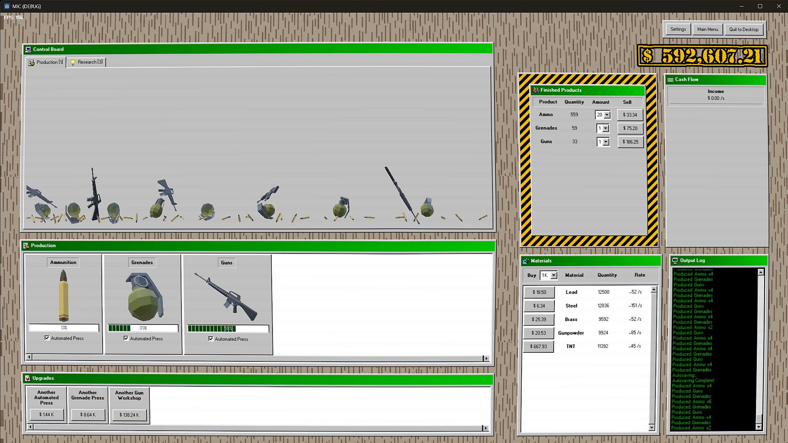Click the Control Board window title icon
This screenshot has width=788, height=443.
28,50
